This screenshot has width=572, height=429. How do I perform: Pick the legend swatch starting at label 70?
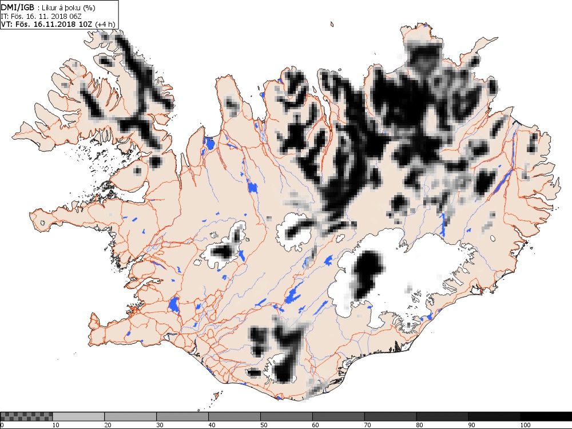pyautogui.click(x=390, y=416)
